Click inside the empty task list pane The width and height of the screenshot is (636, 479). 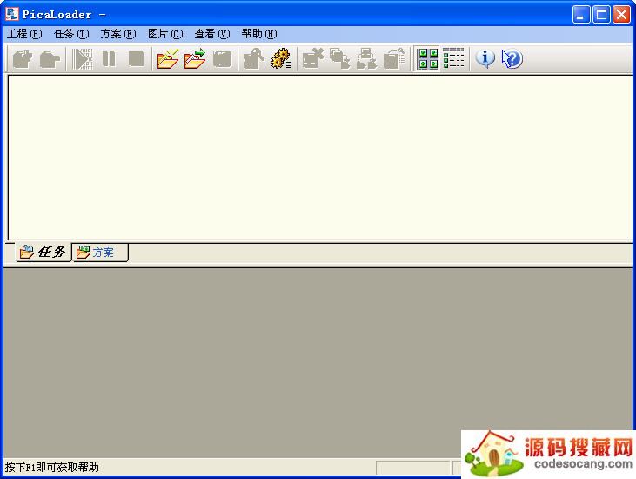pyautogui.click(x=318, y=157)
